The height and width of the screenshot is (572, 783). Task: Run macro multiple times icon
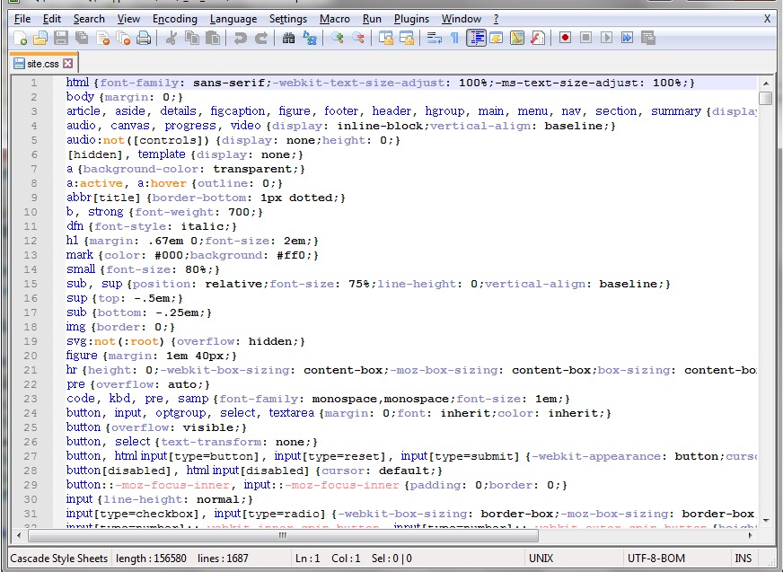pos(627,38)
